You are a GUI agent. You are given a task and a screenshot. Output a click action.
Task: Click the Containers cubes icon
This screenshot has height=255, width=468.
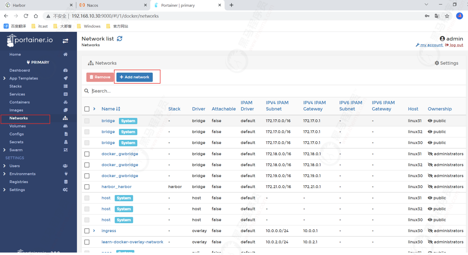65,102
